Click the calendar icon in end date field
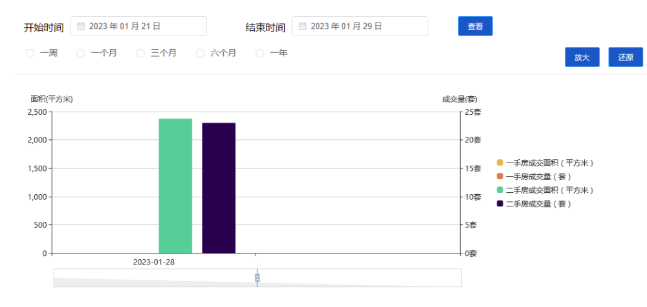Screen dimensions: 647x307 pos(302,26)
